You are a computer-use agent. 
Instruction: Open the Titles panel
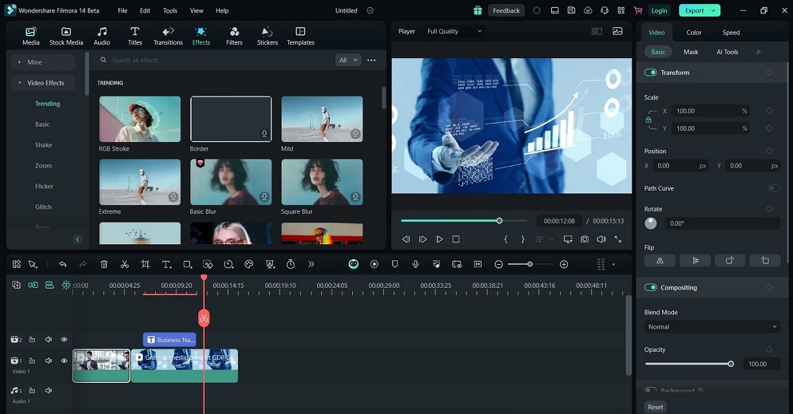click(x=135, y=36)
